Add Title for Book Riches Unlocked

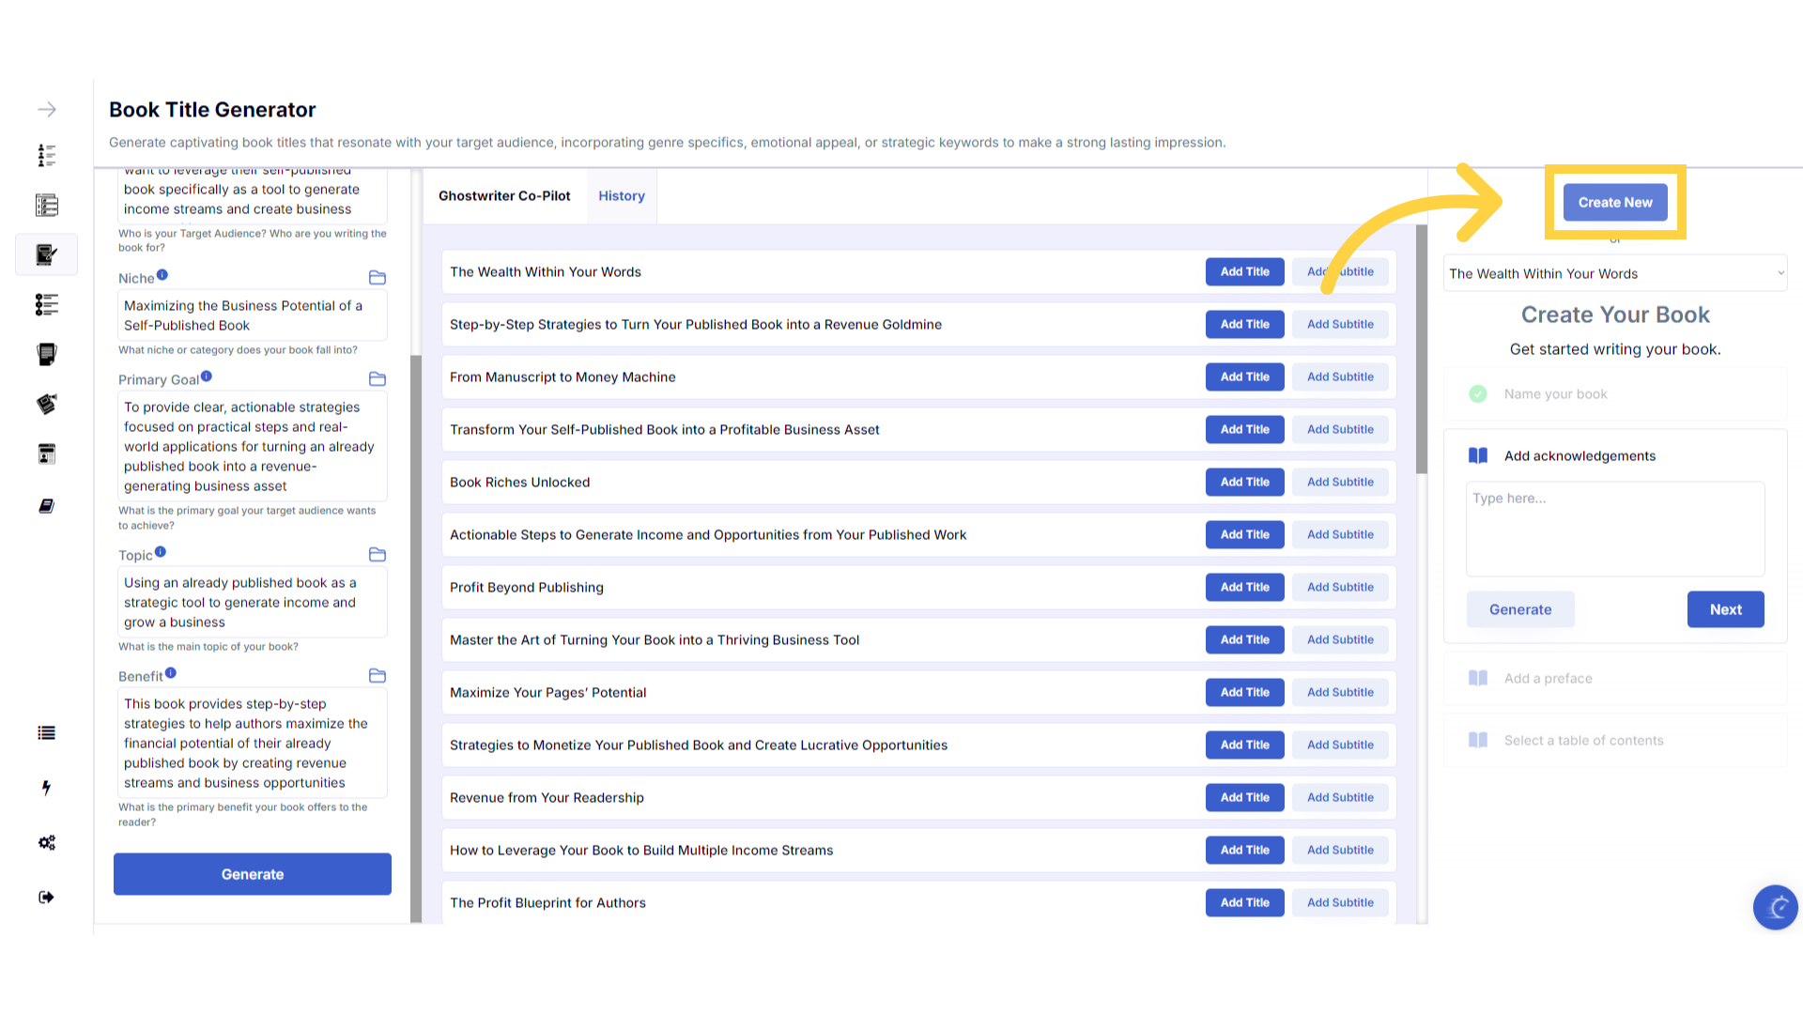click(x=1244, y=483)
